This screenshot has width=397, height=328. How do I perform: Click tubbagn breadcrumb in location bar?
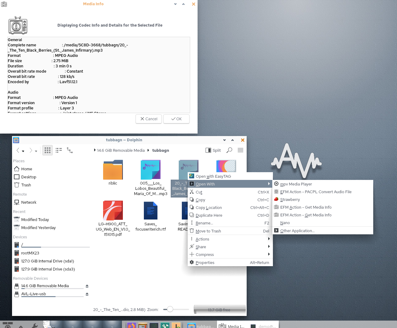pos(161,150)
